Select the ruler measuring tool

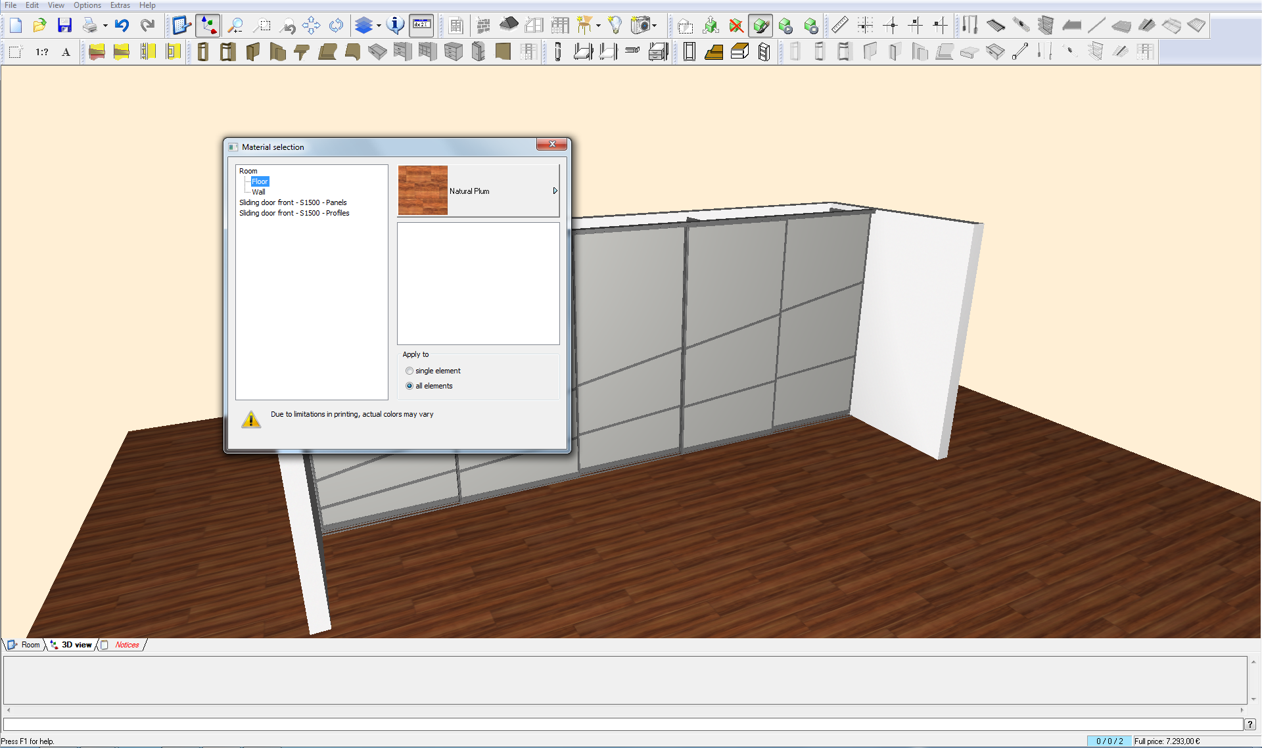(x=839, y=26)
